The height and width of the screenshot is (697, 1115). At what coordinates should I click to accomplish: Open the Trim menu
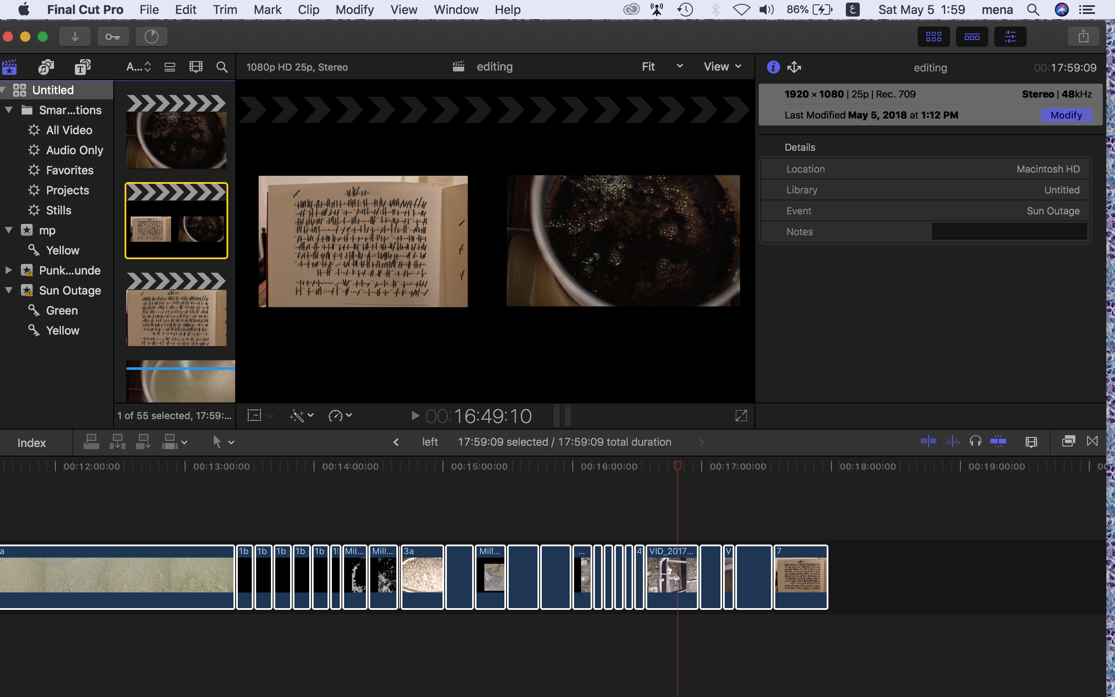pos(225,10)
